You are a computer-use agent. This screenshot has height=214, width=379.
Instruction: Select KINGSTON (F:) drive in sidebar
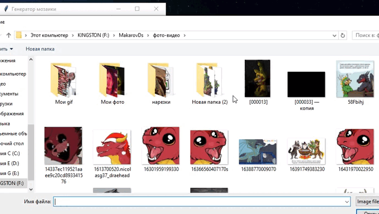coord(12,183)
